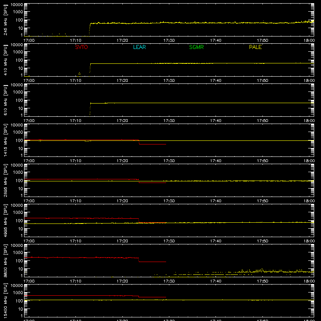The height and width of the screenshot is (321, 321).
Task: Click the yellow PALE station label
Action: [255, 47]
